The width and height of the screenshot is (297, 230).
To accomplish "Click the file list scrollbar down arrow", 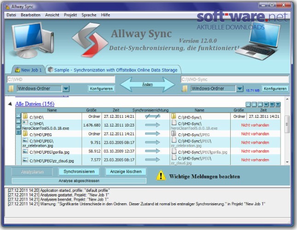I will click(x=287, y=162).
